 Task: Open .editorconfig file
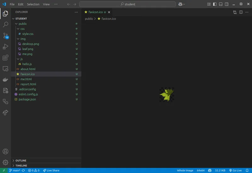[x=46, y=89]
